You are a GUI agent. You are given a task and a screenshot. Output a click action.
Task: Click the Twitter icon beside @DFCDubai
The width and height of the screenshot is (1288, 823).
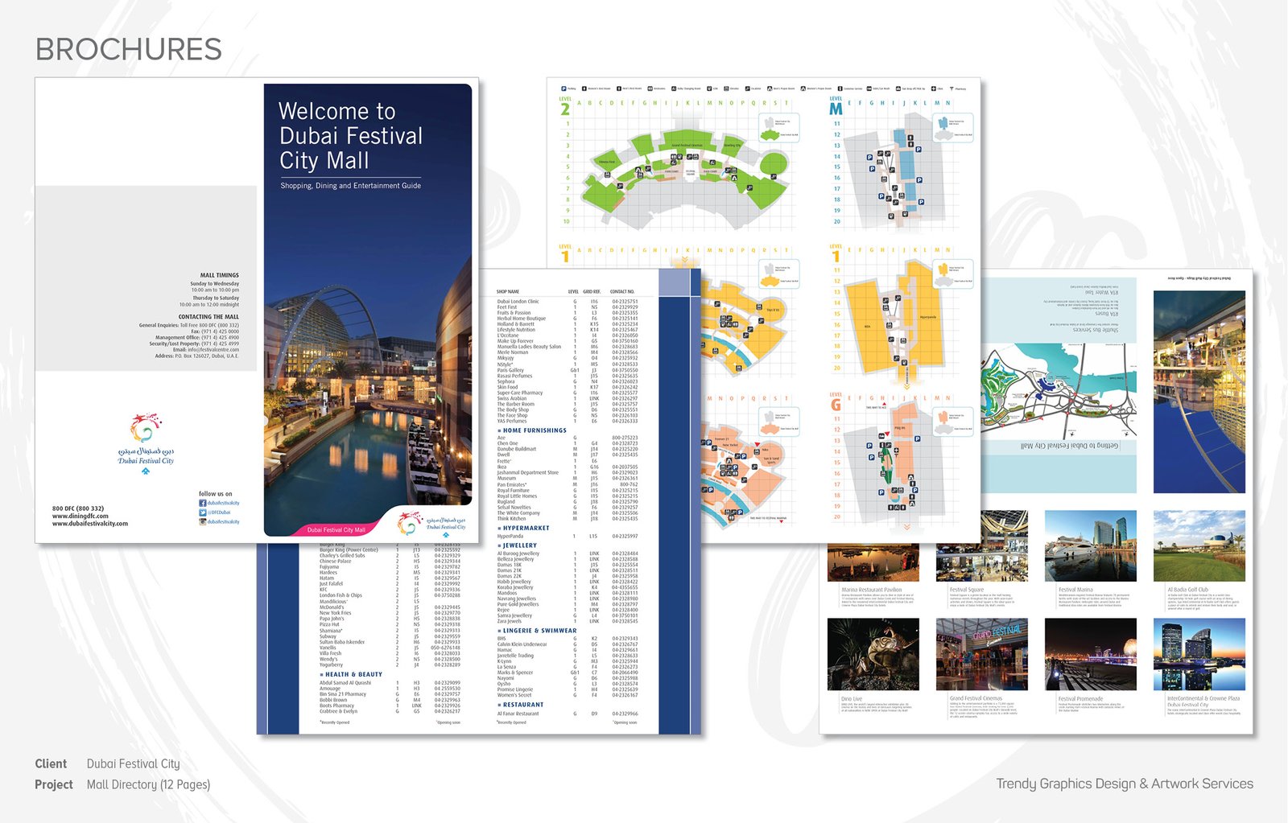tap(203, 512)
